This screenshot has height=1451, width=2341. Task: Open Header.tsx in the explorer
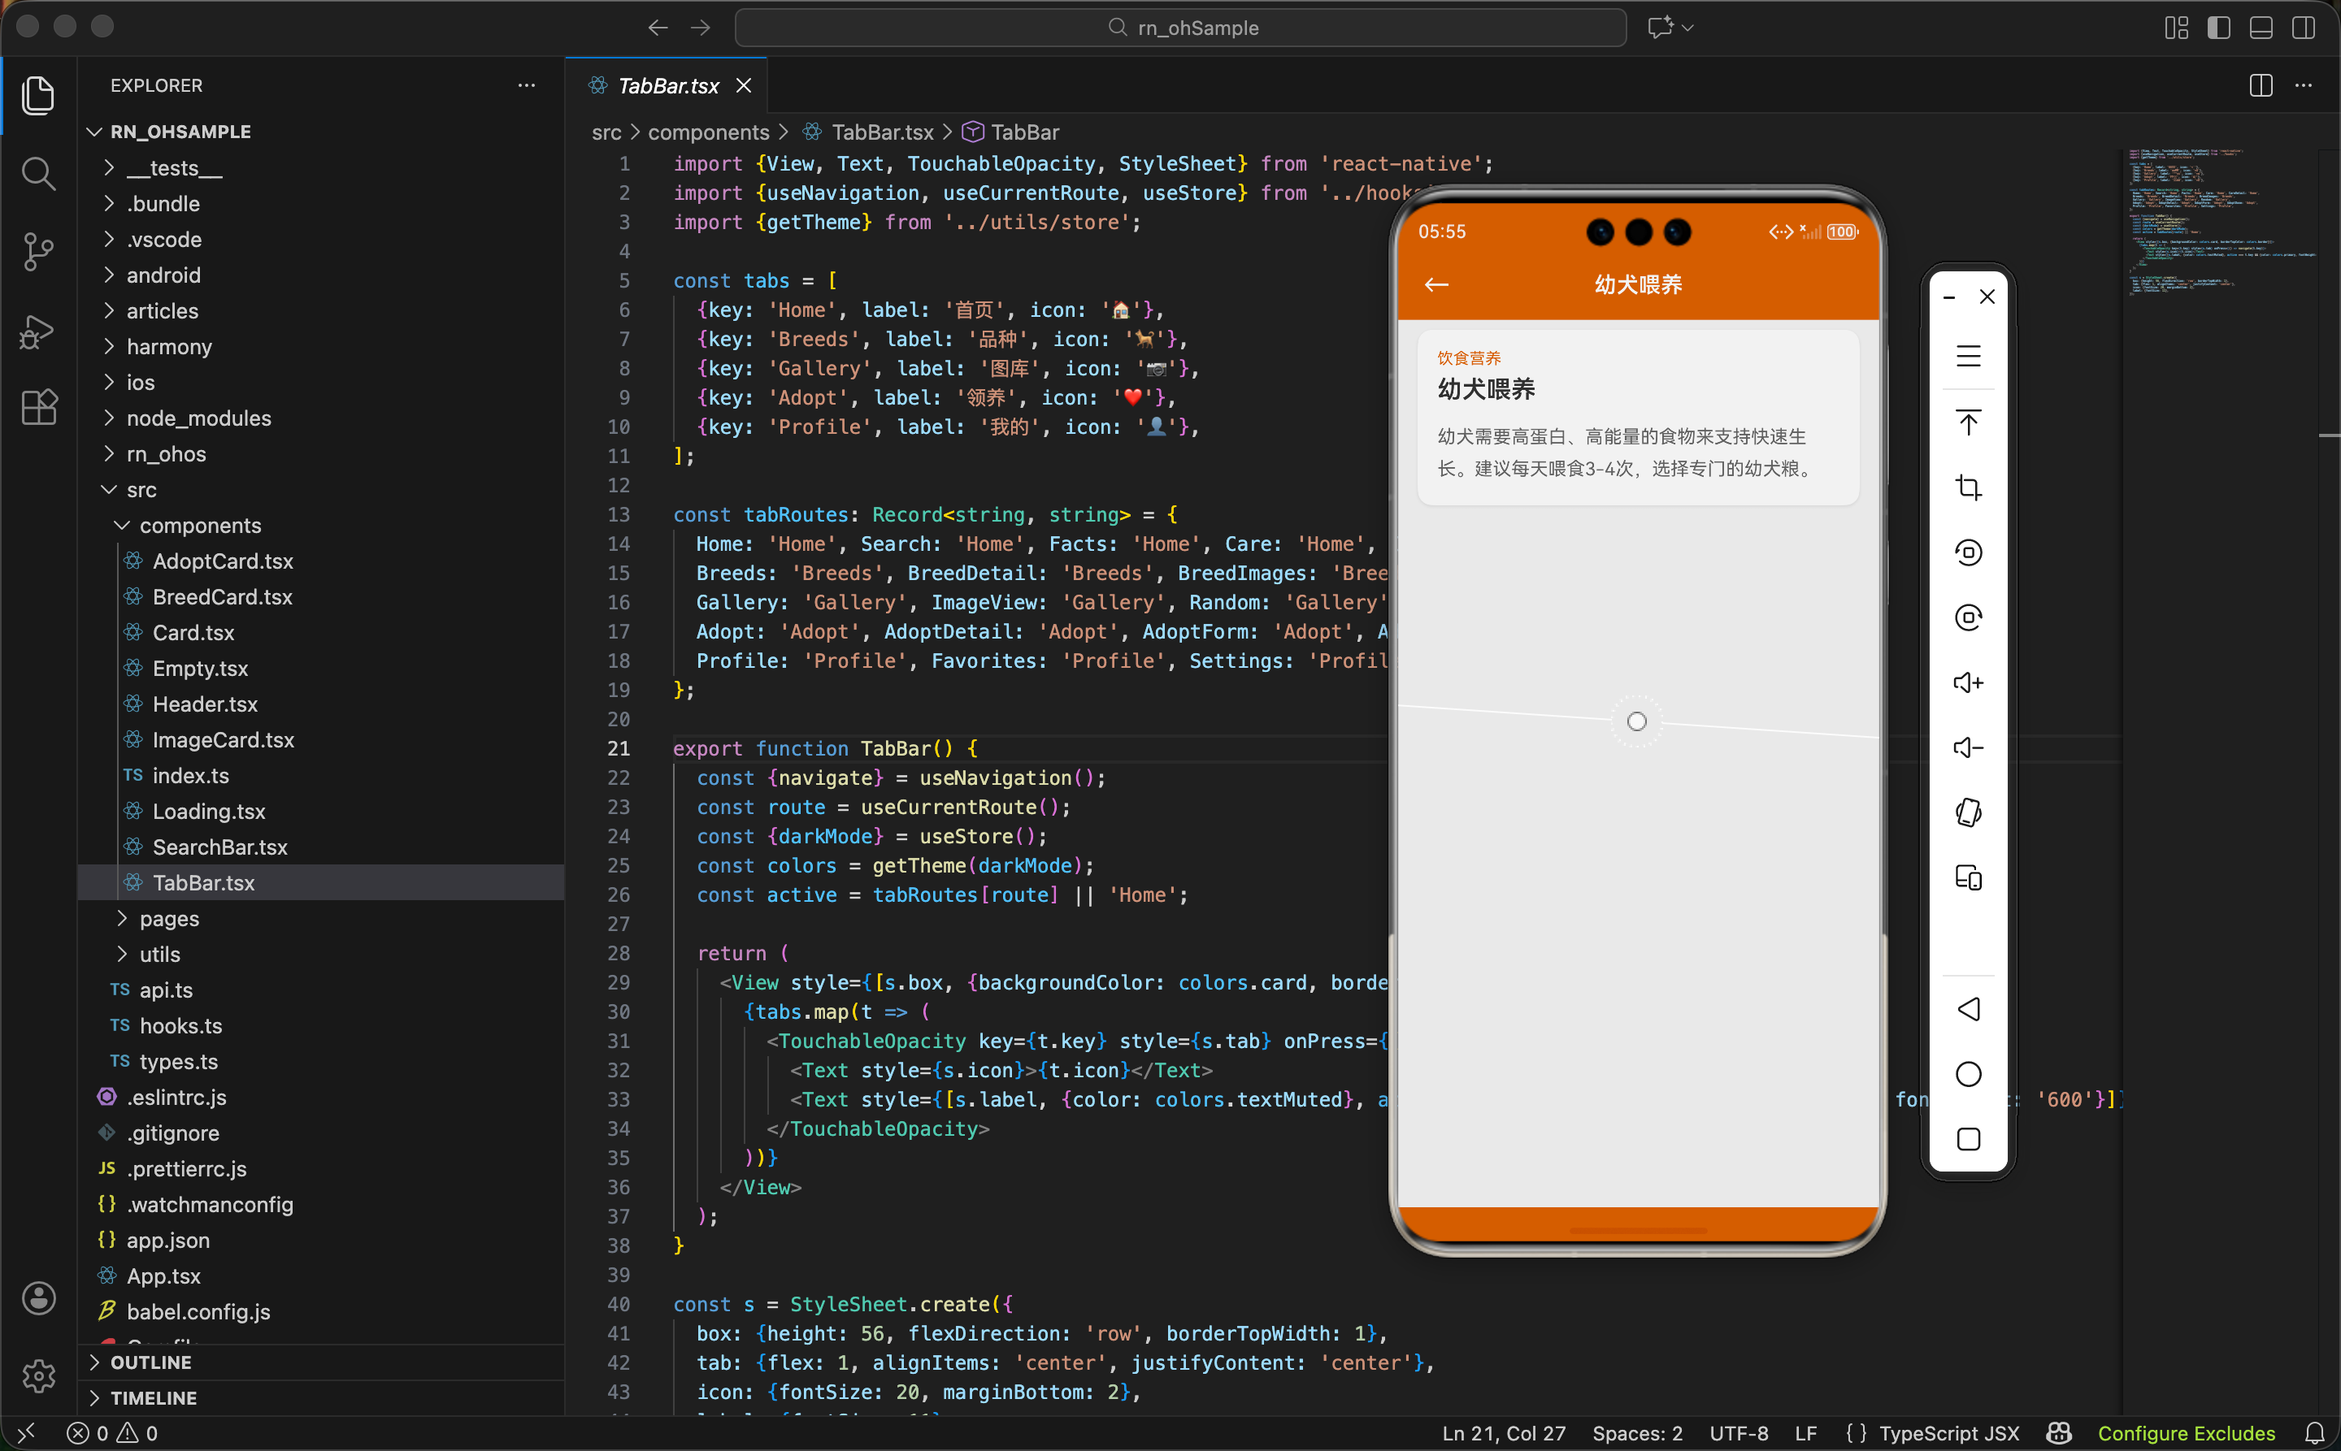(x=205, y=704)
